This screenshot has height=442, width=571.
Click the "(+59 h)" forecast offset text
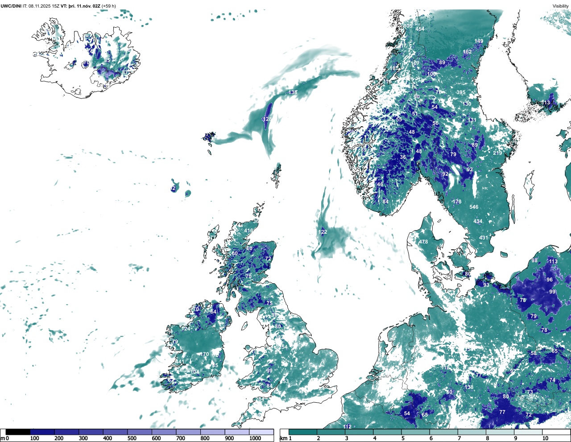(x=108, y=6)
